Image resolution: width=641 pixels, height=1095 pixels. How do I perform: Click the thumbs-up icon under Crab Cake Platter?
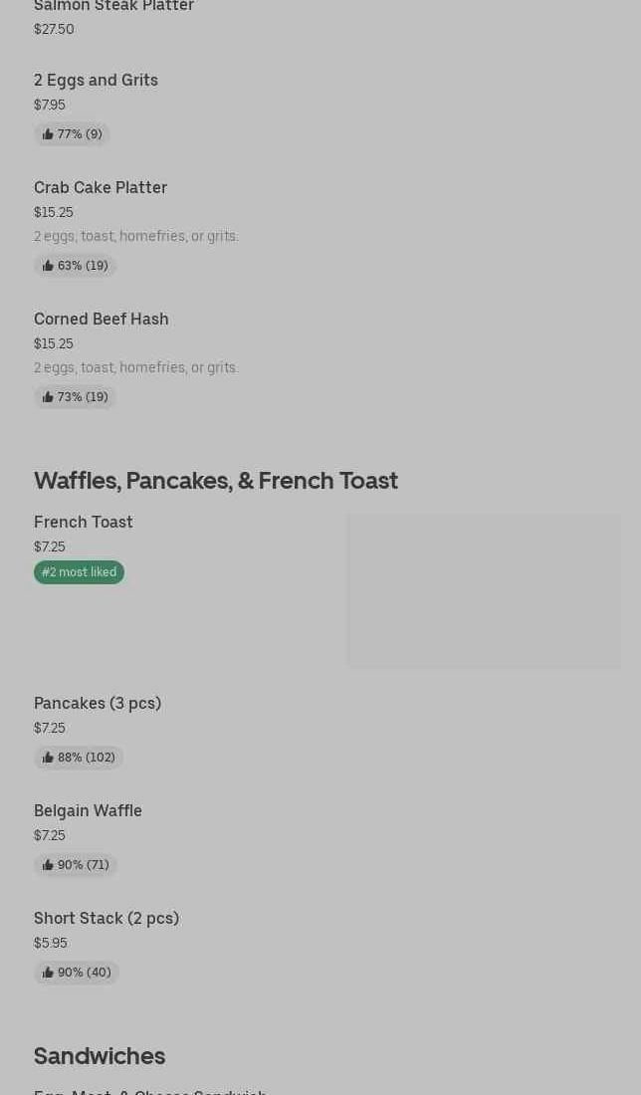pos(48,266)
